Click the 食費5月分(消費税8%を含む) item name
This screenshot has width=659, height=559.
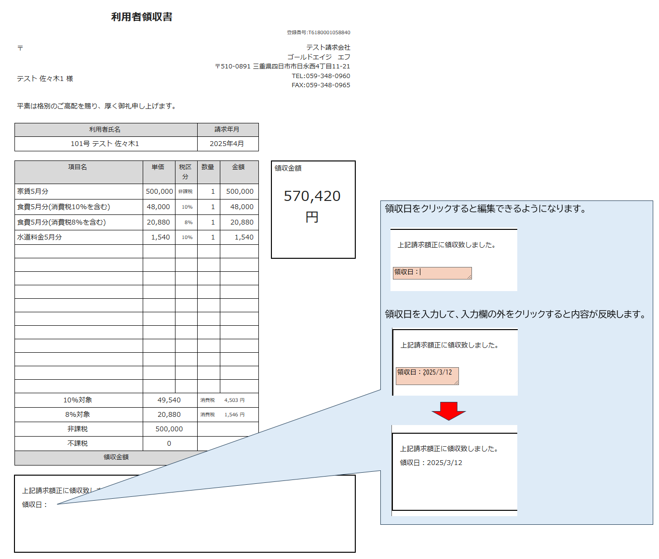pyautogui.click(x=61, y=222)
